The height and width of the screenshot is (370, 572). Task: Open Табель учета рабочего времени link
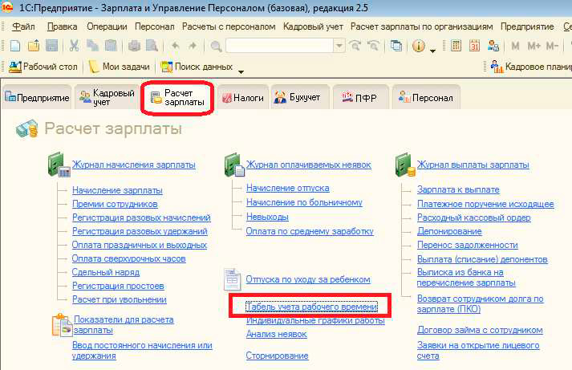311,307
